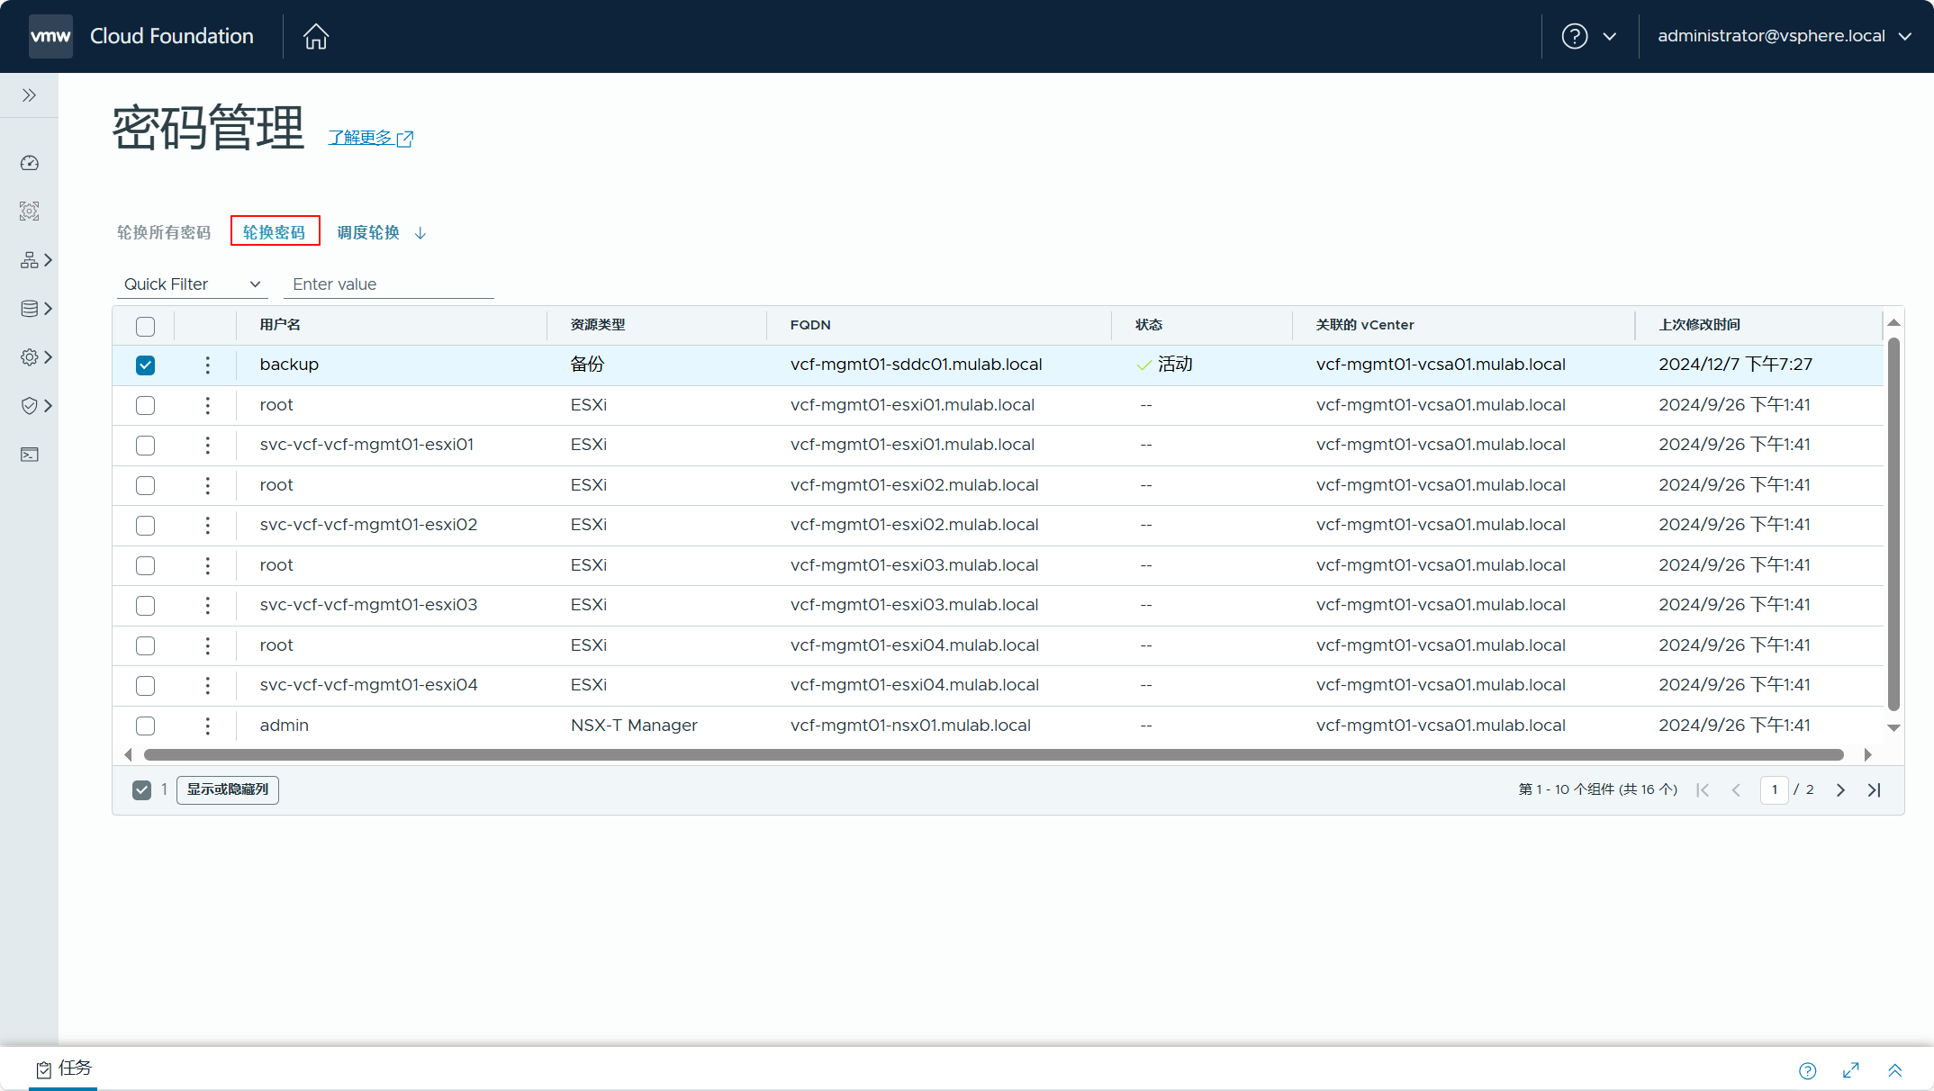The height and width of the screenshot is (1091, 1934).
Task: Click the Enter value filter field
Action: (x=389, y=284)
